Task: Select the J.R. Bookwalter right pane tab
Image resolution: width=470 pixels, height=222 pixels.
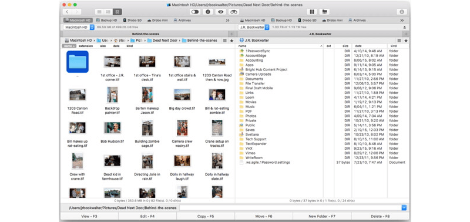Action: tap(320, 34)
